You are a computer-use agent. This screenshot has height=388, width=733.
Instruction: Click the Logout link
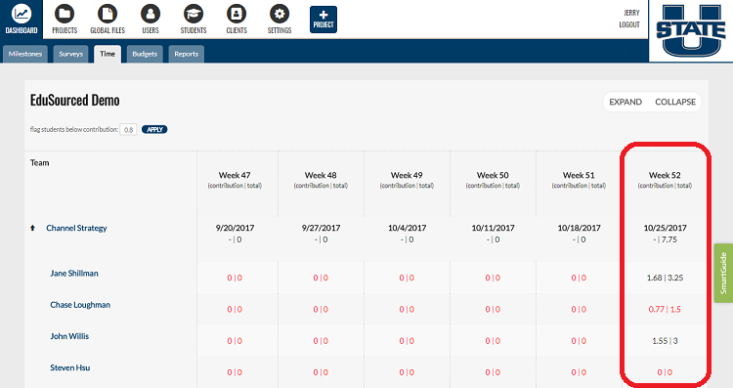[x=629, y=24]
